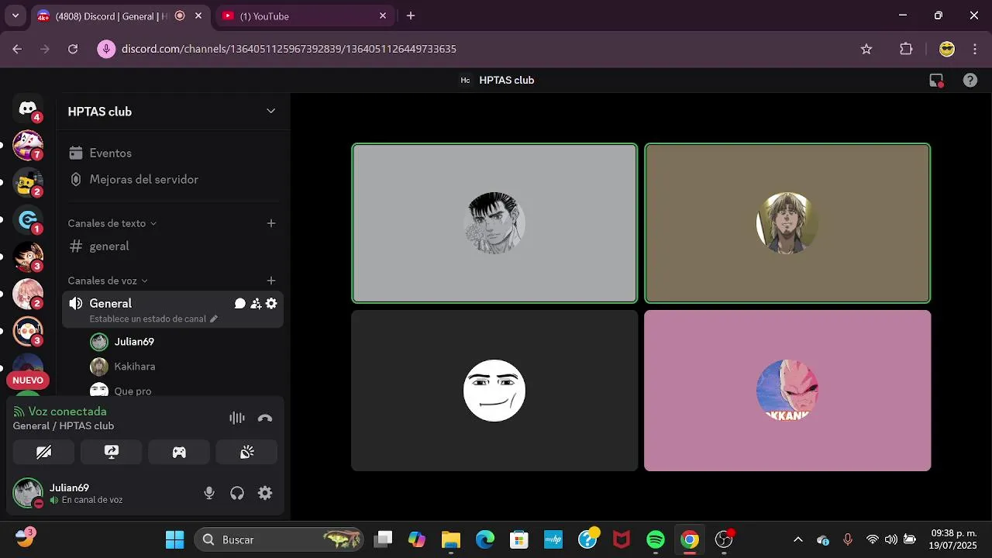The width and height of the screenshot is (992, 558).
Task: Open server with 7 notification badge
Action: coord(28,146)
